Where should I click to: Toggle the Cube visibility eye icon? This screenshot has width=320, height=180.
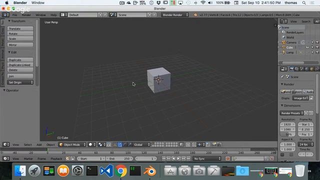307,47
